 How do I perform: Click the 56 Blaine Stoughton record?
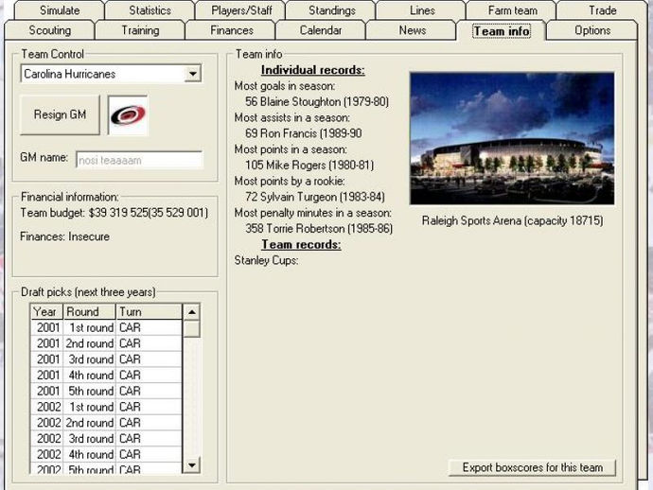(x=316, y=101)
